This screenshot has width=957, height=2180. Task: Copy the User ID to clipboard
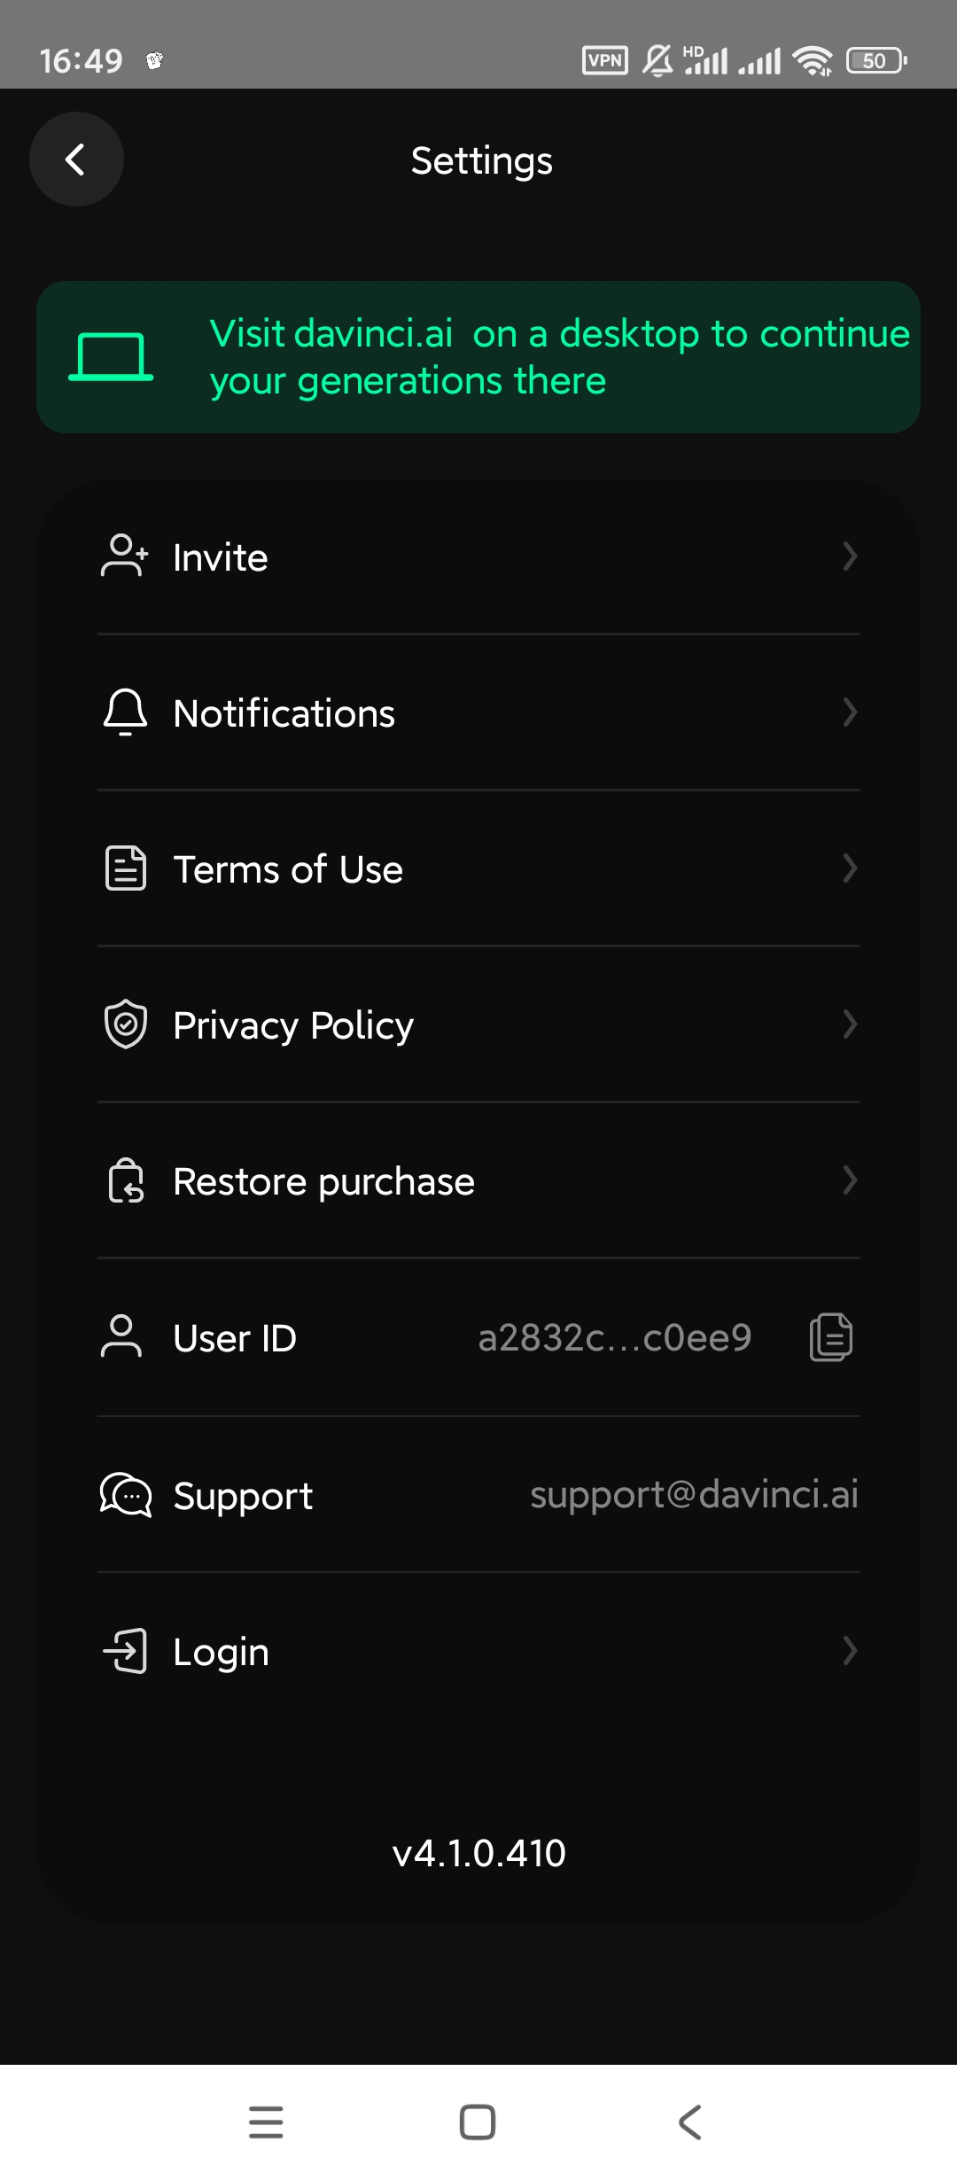830,1337
